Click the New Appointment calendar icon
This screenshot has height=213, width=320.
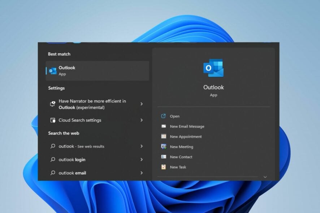click(163, 136)
